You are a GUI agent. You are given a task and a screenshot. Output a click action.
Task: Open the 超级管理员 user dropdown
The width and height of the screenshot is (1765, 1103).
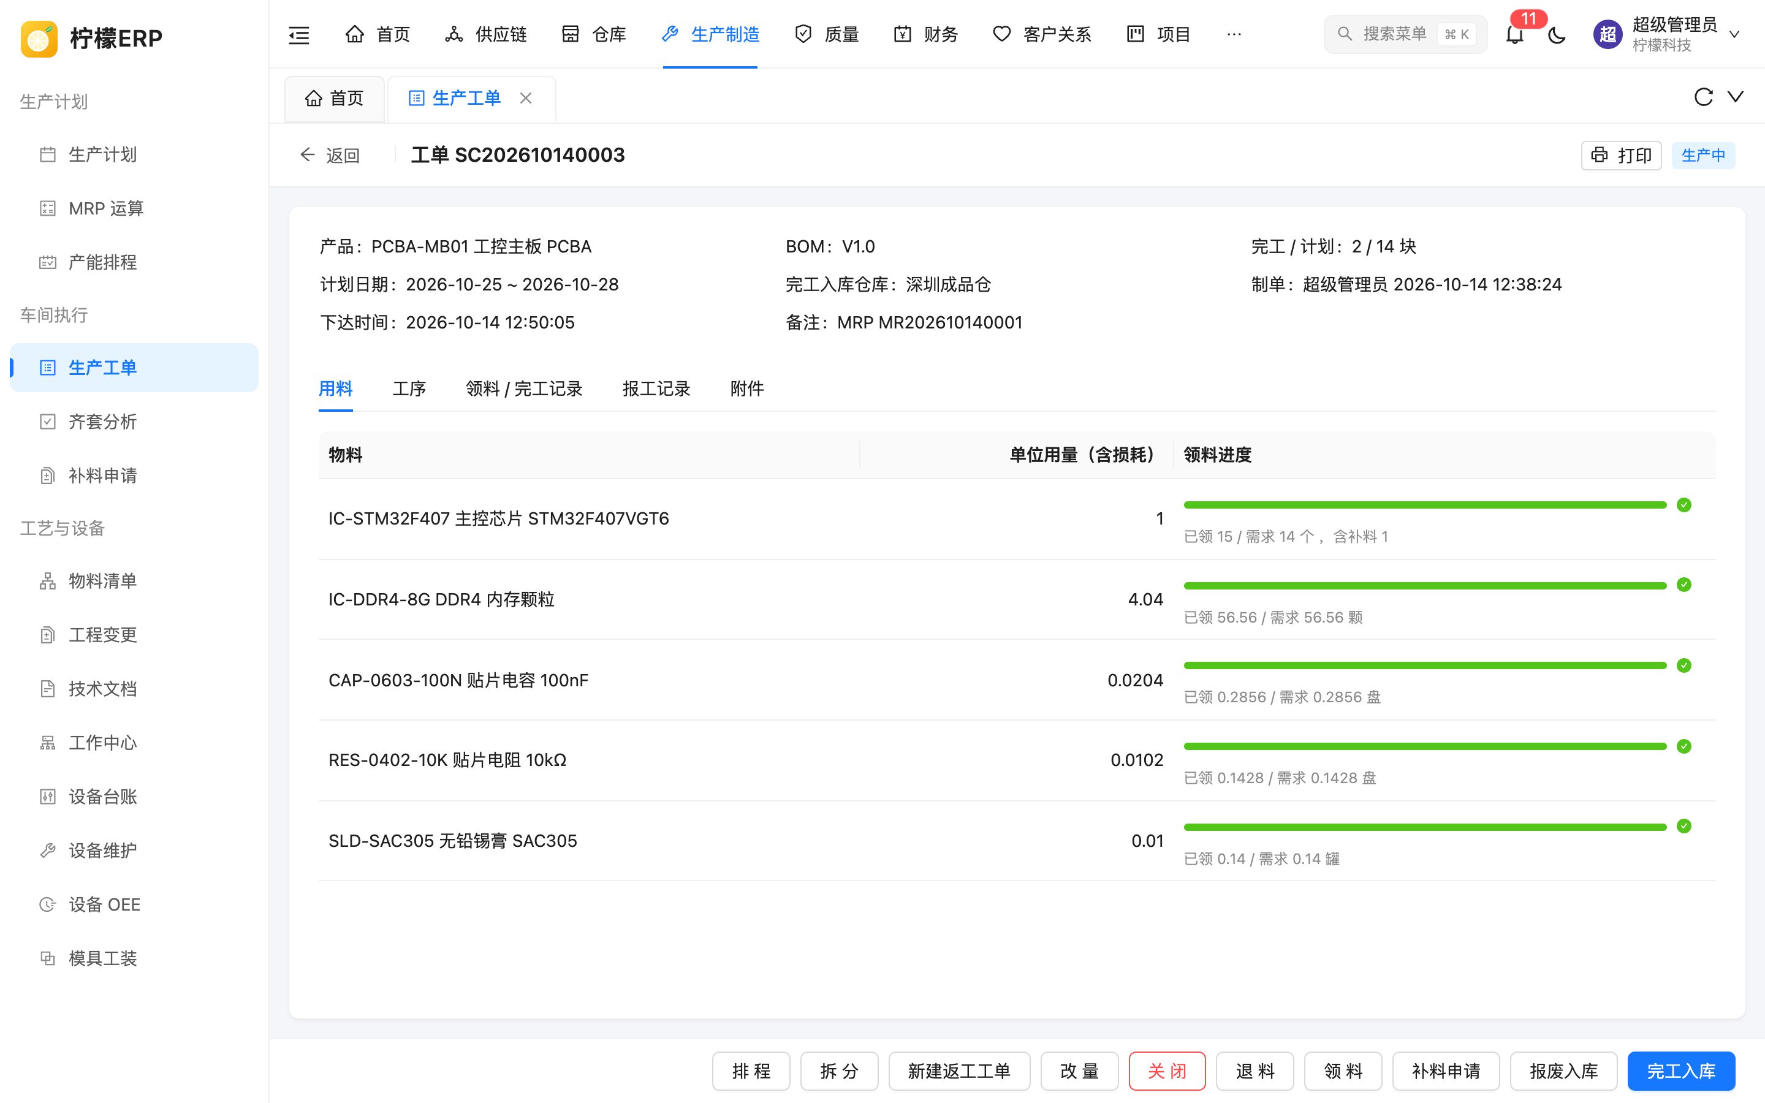(x=1666, y=34)
